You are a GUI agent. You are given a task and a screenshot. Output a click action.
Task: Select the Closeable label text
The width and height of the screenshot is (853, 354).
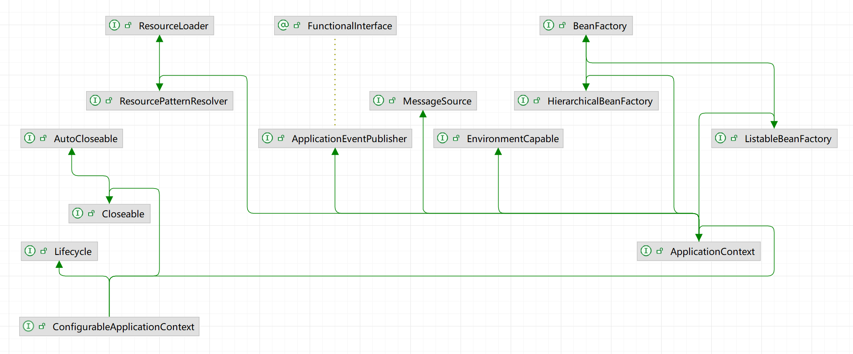[123, 214]
